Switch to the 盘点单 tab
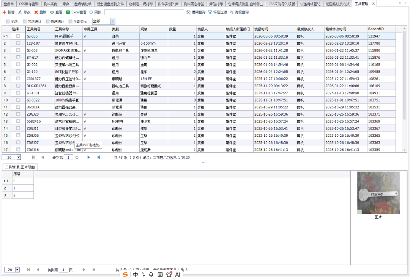Screen dimensions: 410x277 coord(9,4)
